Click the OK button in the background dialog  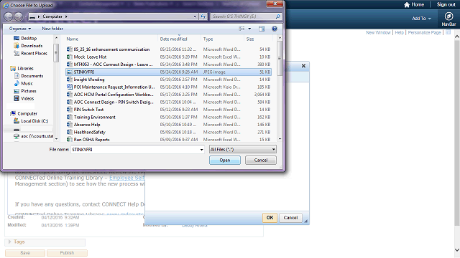(270, 218)
